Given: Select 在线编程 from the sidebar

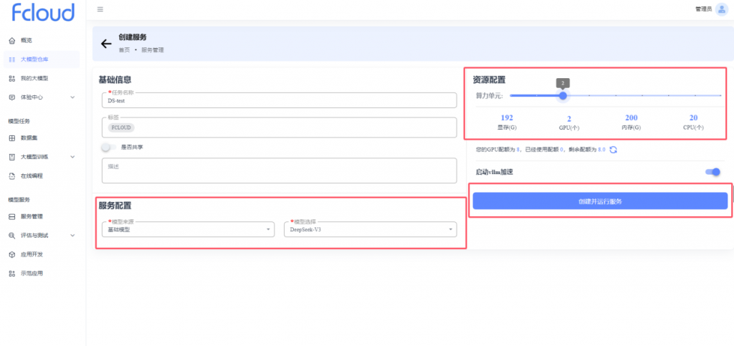Looking at the screenshot, I should pyautogui.click(x=33, y=176).
